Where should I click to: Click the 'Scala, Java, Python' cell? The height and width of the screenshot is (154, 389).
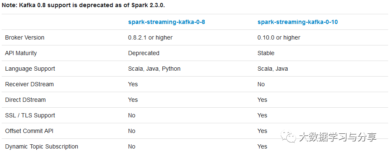[154, 69]
